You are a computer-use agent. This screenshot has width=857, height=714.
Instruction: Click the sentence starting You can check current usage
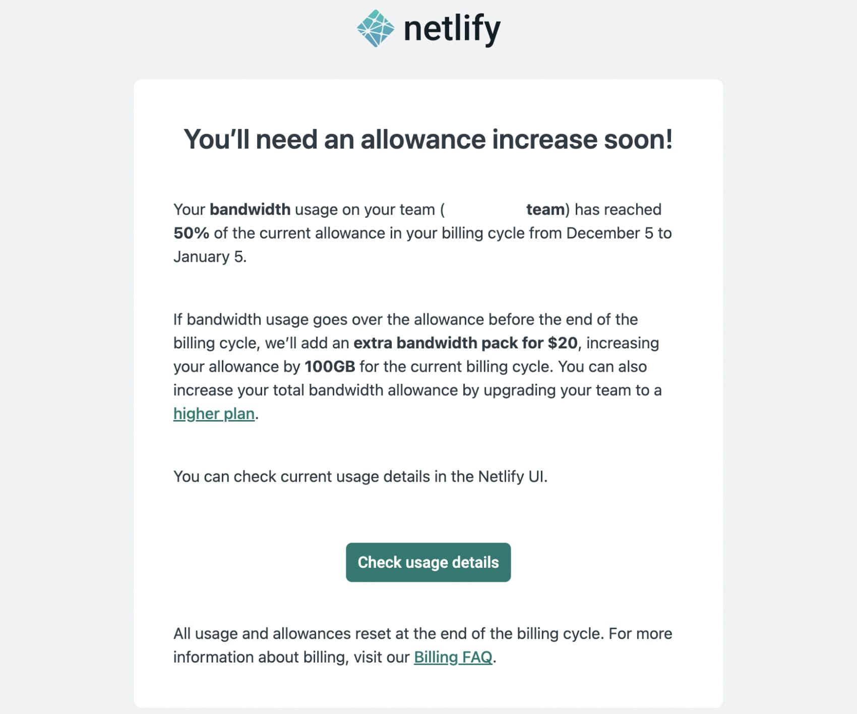coord(360,477)
